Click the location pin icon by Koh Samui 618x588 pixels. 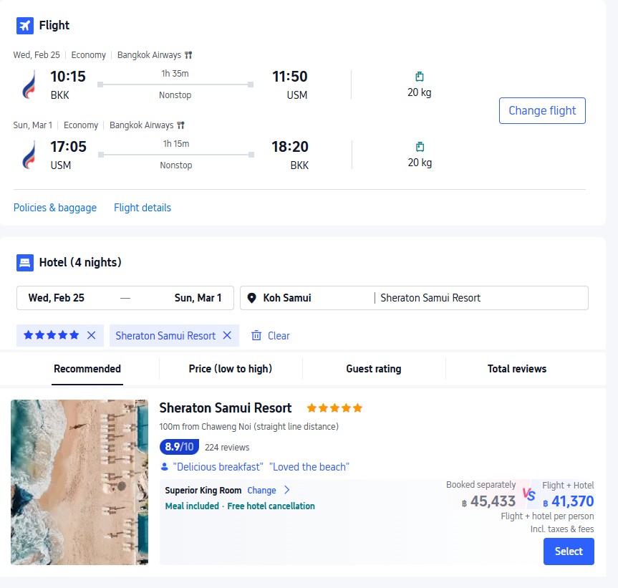click(252, 298)
